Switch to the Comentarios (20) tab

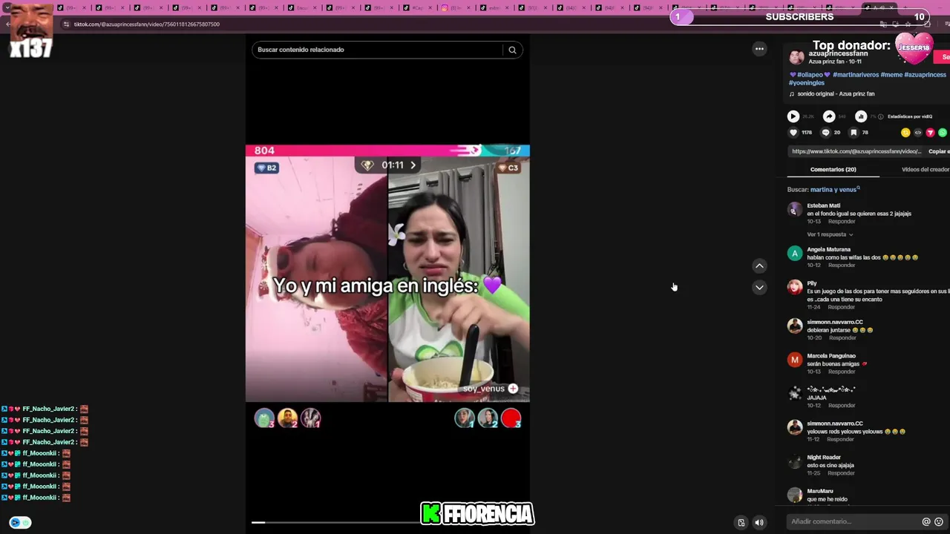click(x=833, y=170)
